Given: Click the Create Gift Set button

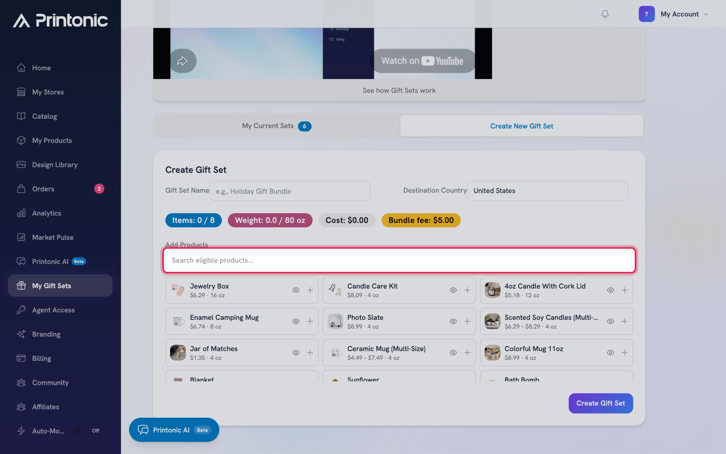Looking at the screenshot, I should [601, 403].
